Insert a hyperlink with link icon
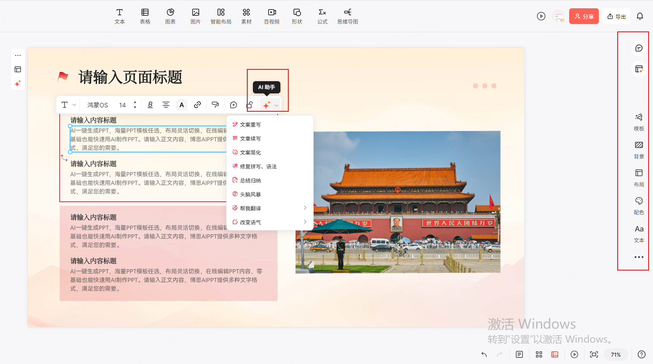The height and width of the screenshot is (364, 653). click(197, 105)
